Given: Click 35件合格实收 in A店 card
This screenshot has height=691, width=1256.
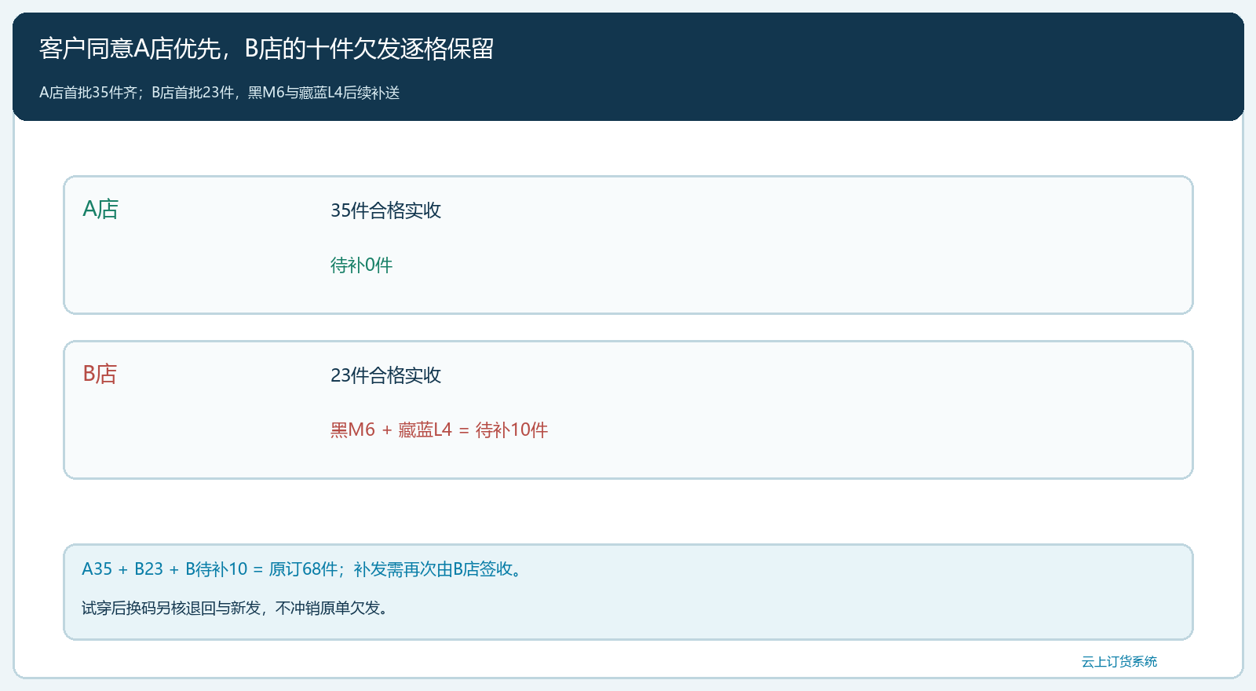Looking at the screenshot, I should tap(385, 210).
